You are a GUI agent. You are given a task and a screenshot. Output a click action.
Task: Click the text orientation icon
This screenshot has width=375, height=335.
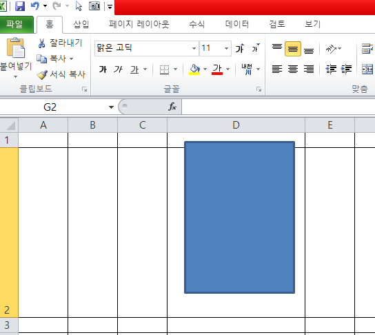(332, 49)
